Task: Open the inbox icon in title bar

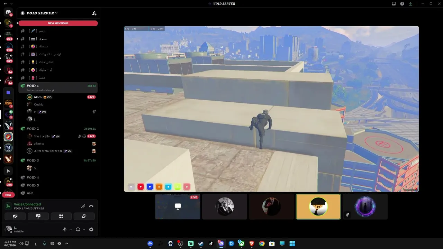Action: (x=394, y=4)
